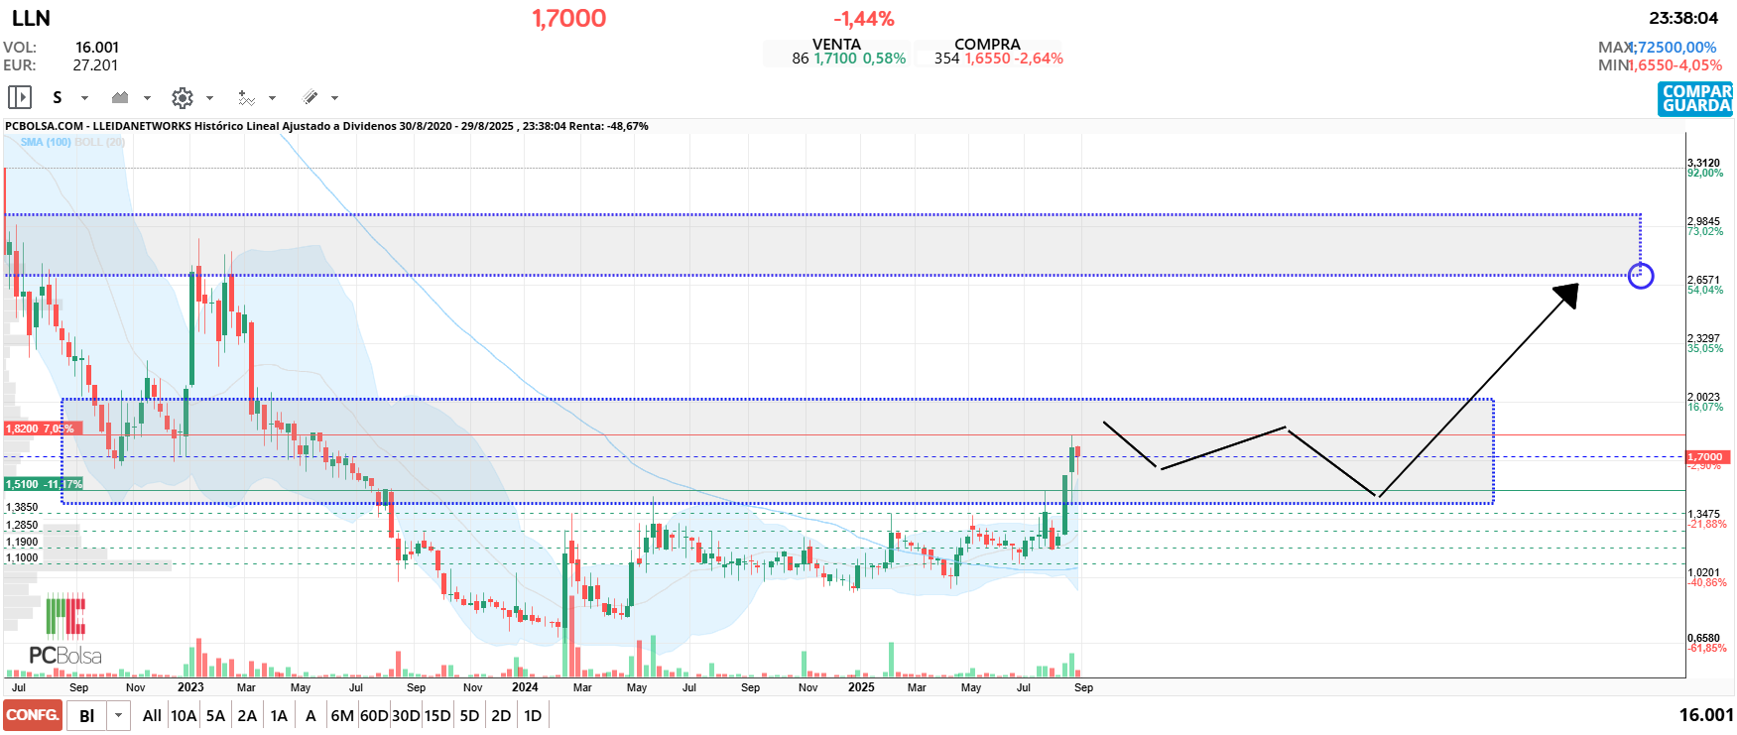Viewport: 1737px width, 735px height.
Task: Click the EUR value 27.201
Action: (x=95, y=64)
